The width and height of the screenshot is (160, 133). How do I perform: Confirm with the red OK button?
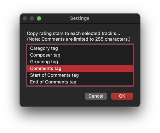pyautogui.click(x=122, y=96)
